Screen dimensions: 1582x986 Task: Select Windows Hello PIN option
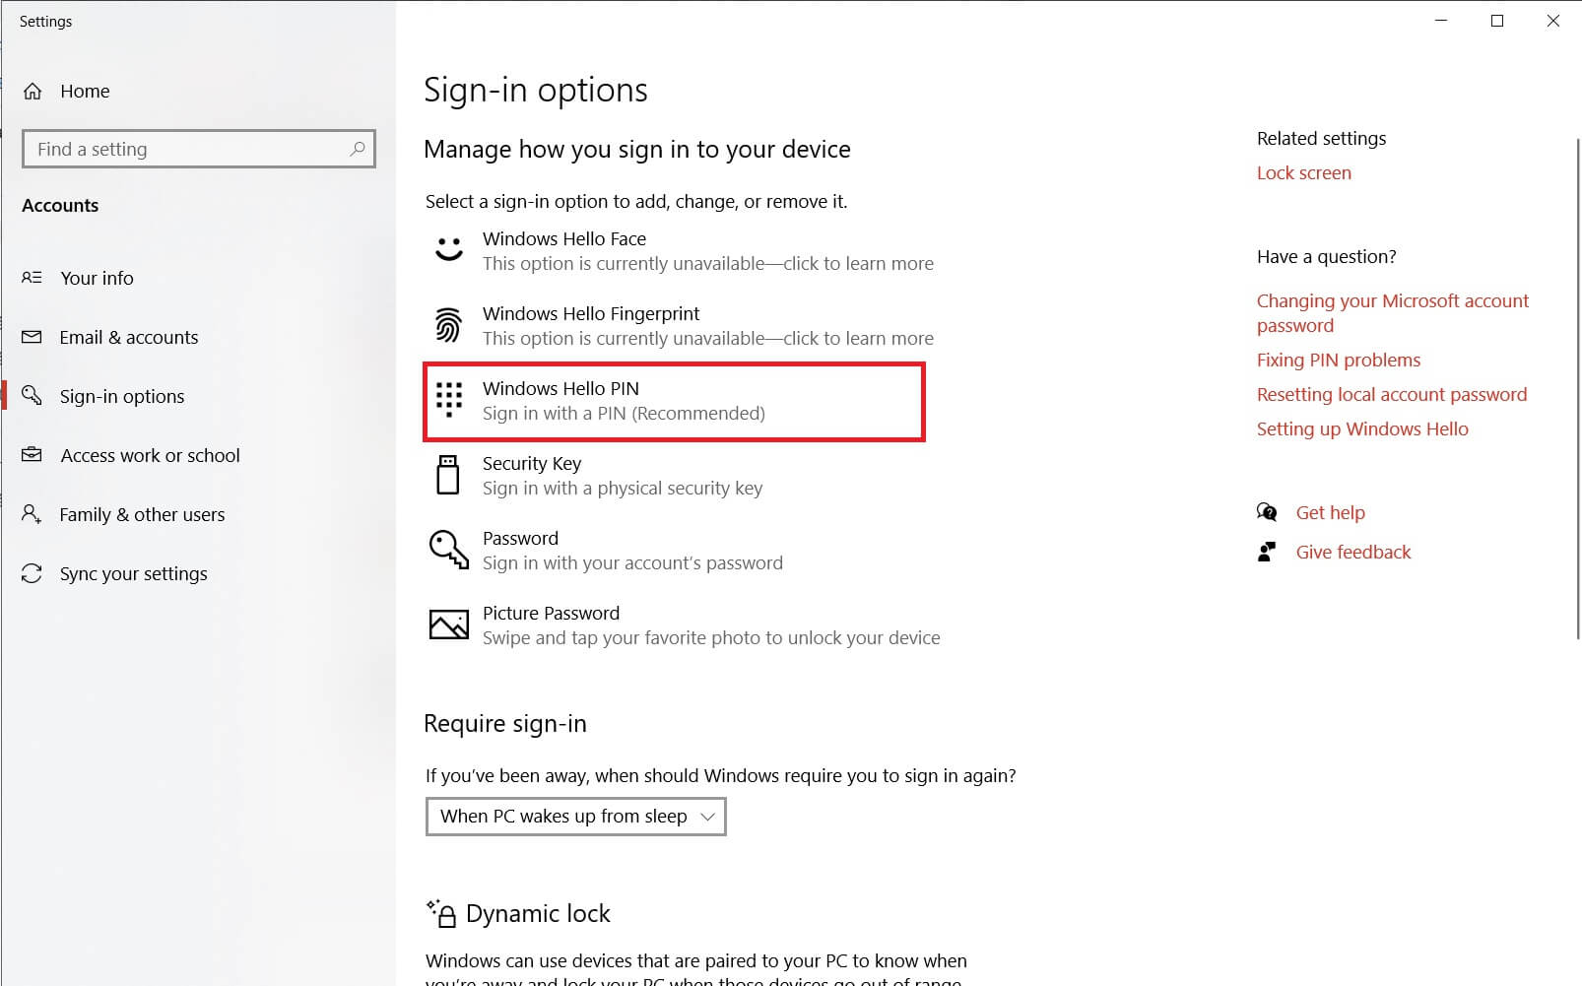675,401
